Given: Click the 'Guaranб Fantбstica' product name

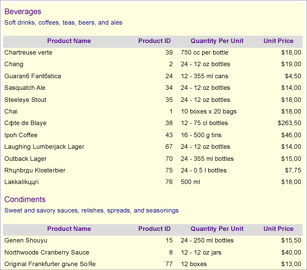Looking at the screenshot, I should click(x=32, y=76).
